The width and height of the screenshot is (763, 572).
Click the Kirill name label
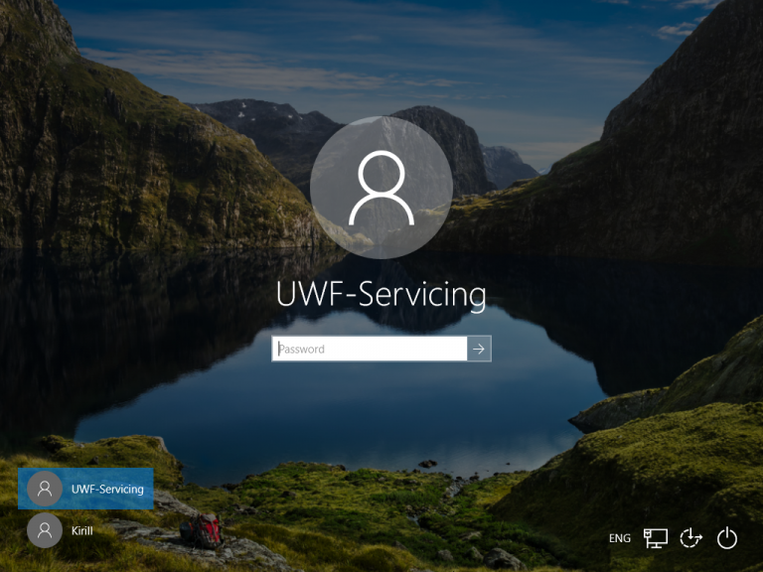coord(81,530)
